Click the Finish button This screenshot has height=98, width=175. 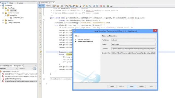point(132,87)
